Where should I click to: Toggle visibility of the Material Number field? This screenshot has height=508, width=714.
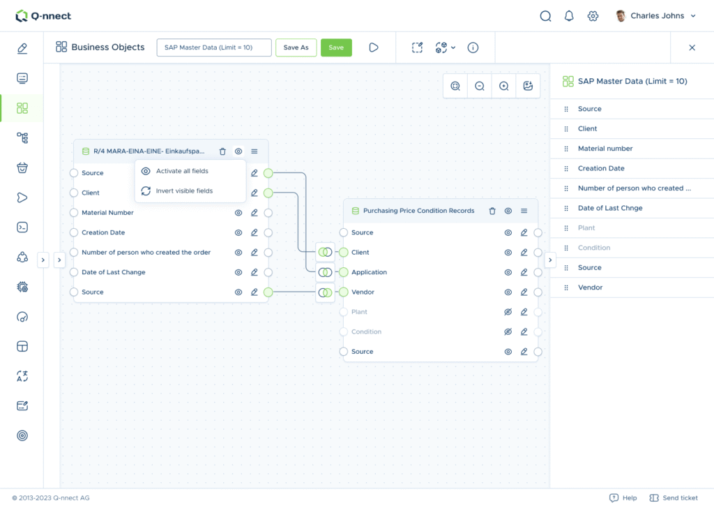click(x=238, y=213)
